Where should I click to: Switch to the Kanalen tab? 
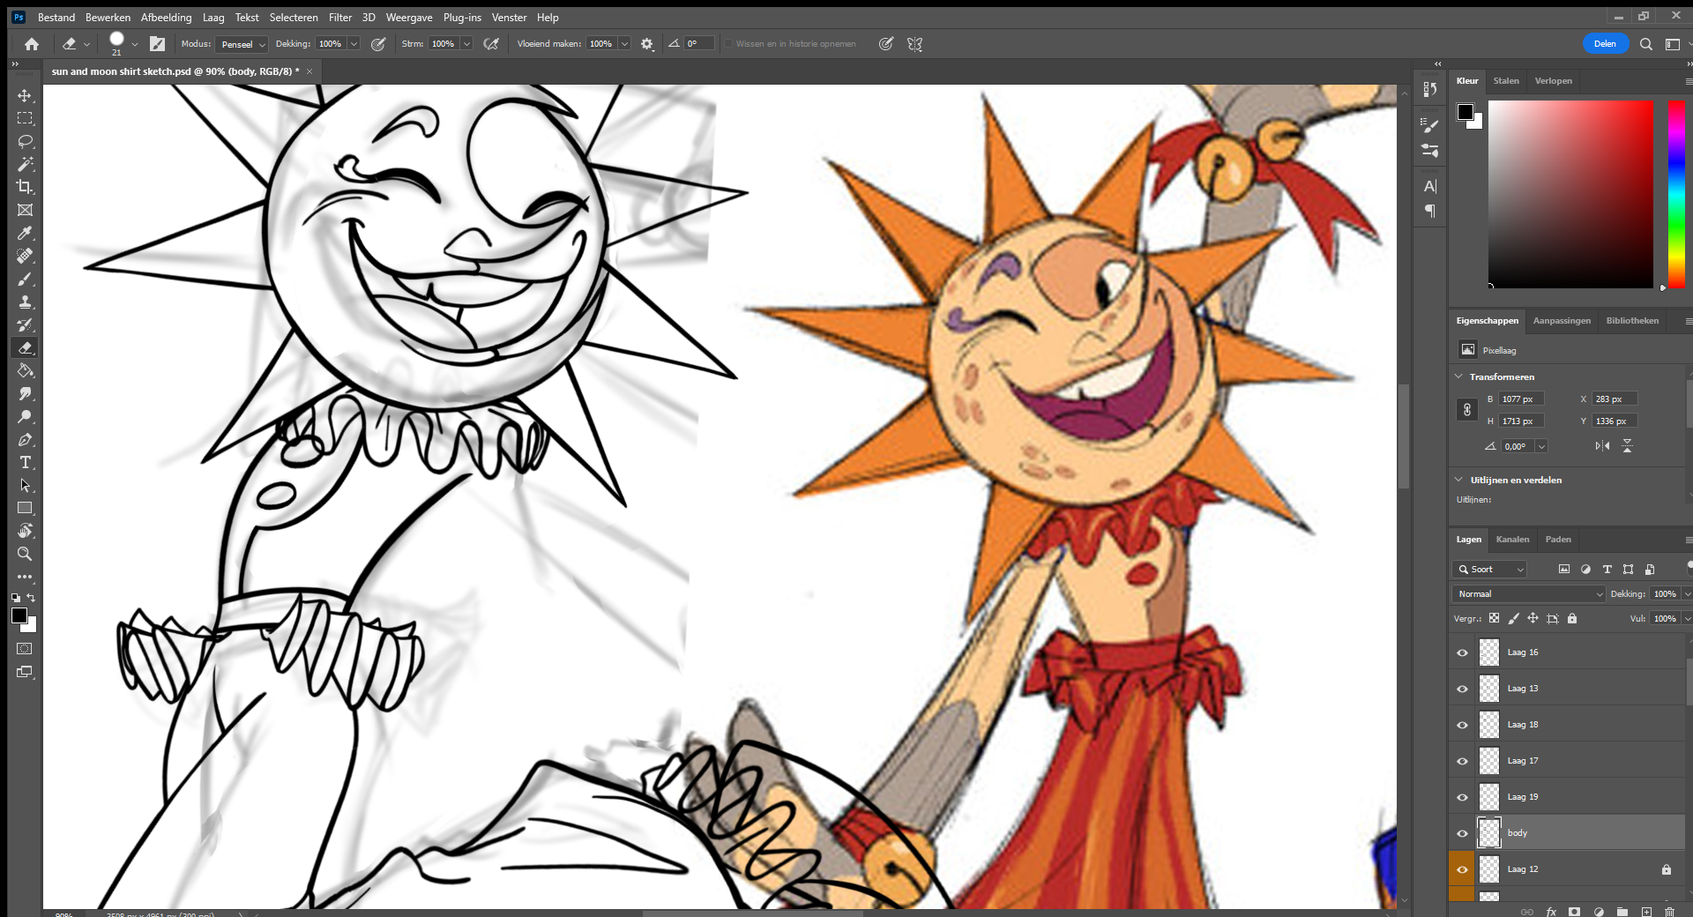1512,540
